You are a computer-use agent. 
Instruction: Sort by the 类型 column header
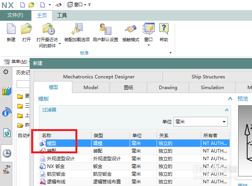[110, 135]
